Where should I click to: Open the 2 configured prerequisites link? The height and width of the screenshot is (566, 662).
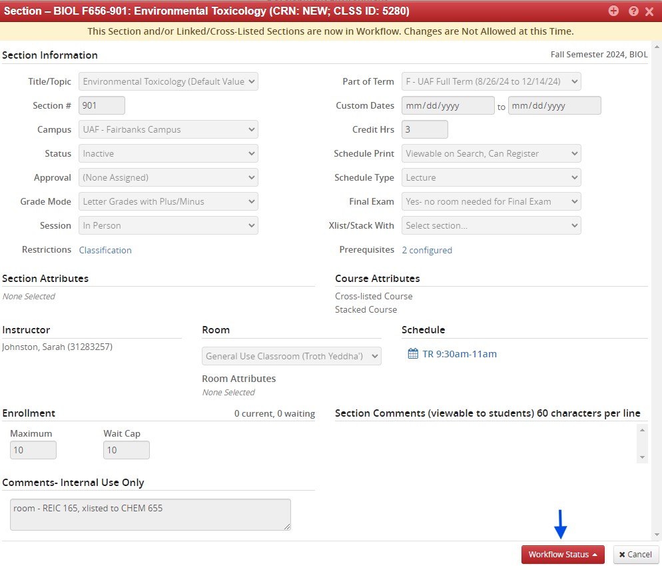pyautogui.click(x=427, y=250)
